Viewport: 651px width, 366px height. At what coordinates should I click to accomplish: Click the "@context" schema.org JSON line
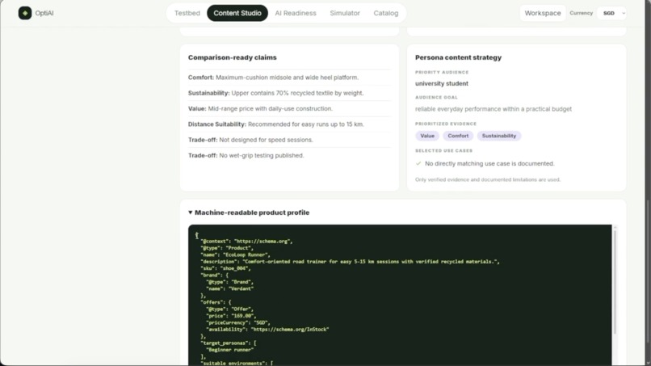[x=246, y=242]
